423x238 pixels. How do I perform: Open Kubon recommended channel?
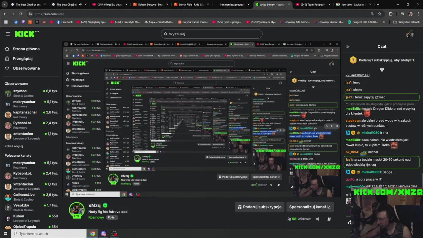tap(31, 218)
